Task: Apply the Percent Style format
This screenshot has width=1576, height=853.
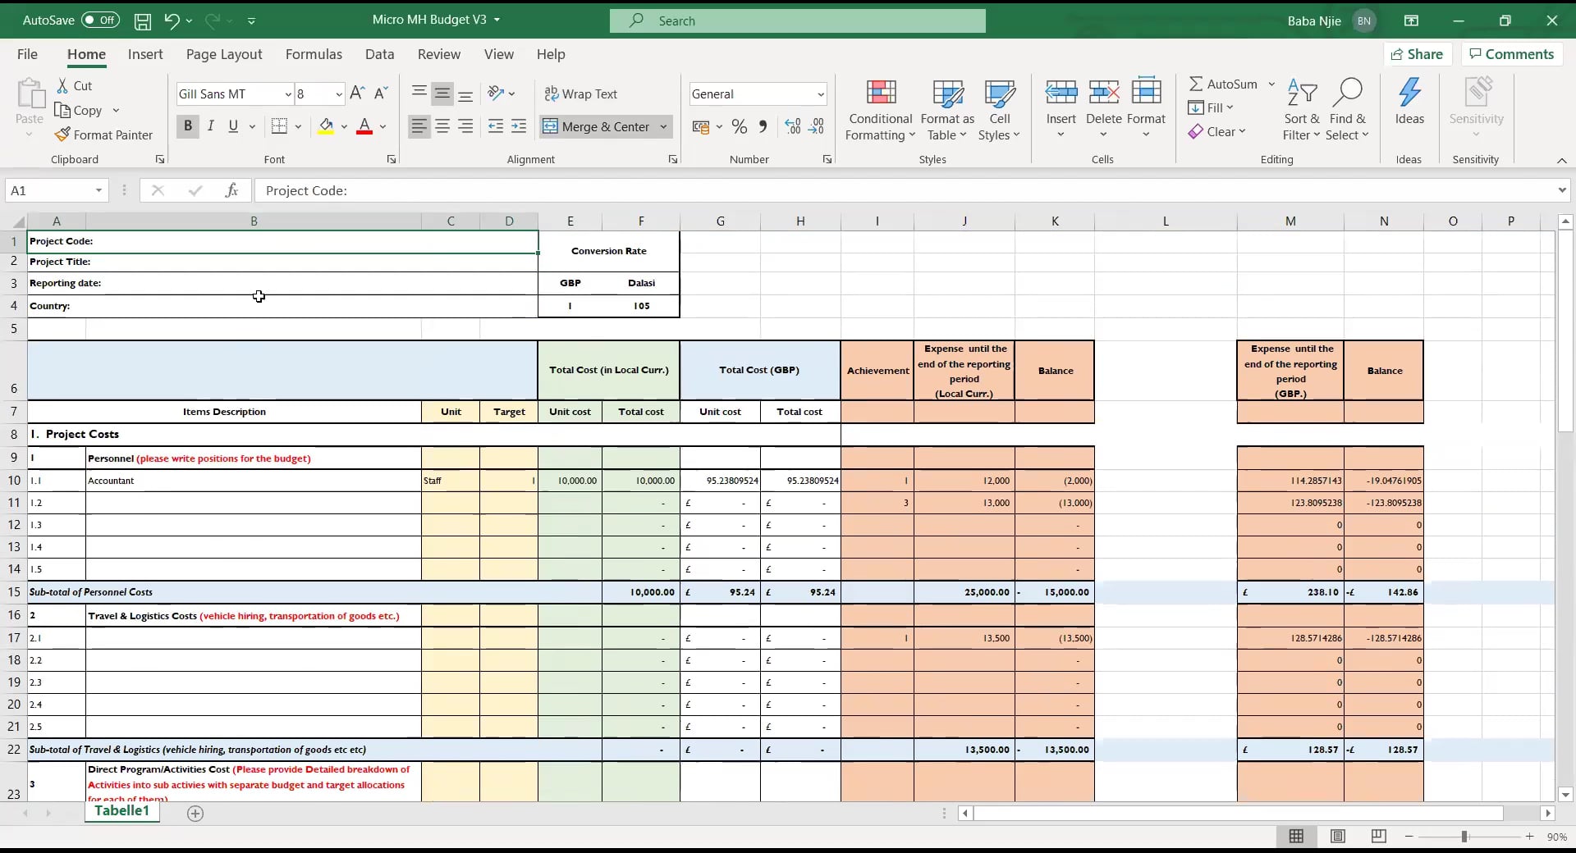Action: pyautogui.click(x=740, y=126)
